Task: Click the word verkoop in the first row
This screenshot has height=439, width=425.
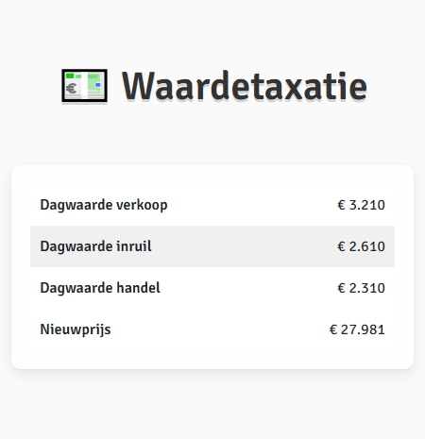Action: 142,205
